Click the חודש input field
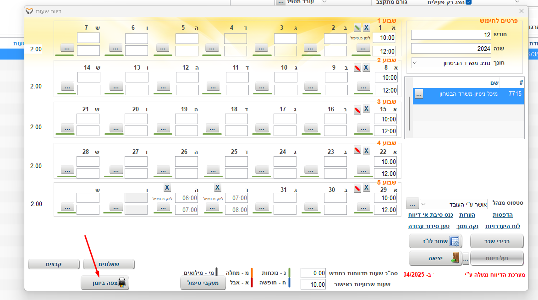 click(x=451, y=35)
